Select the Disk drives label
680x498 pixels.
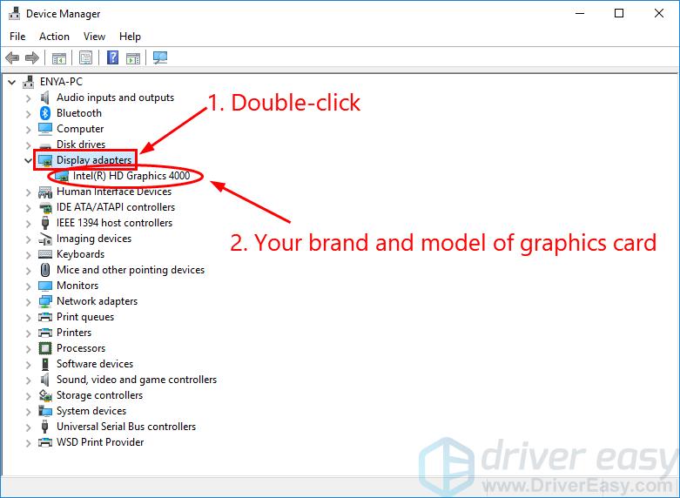click(81, 145)
